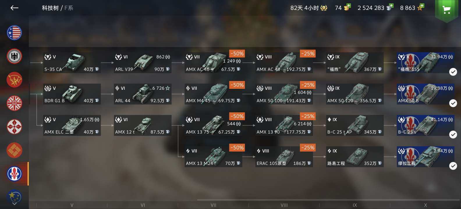Image resolution: width=461 pixels, height=209 pixels.
Task: Select the Chinese nation tab icon
Action: point(14,150)
